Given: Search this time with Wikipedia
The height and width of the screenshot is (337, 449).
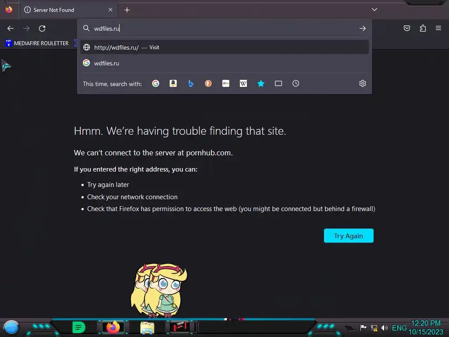Looking at the screenshot, I should (x=243, y=83).
